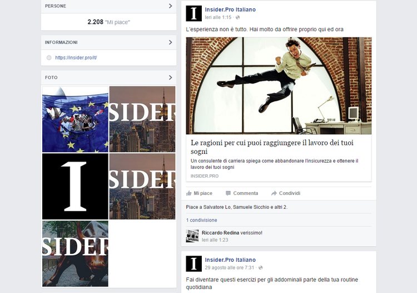Viewport: 417px width, 293px height.
Task: Click the thumbs-up Mi piace icon
Action: [x=189, y=193]
